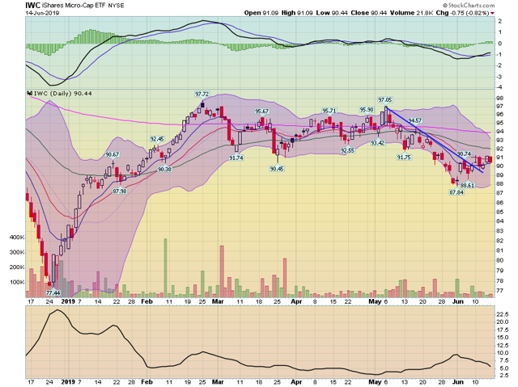The height and width of the screenshot is (387, 518).
Task: Click the Apr label on price chart axis
Action: coord(296,301)
